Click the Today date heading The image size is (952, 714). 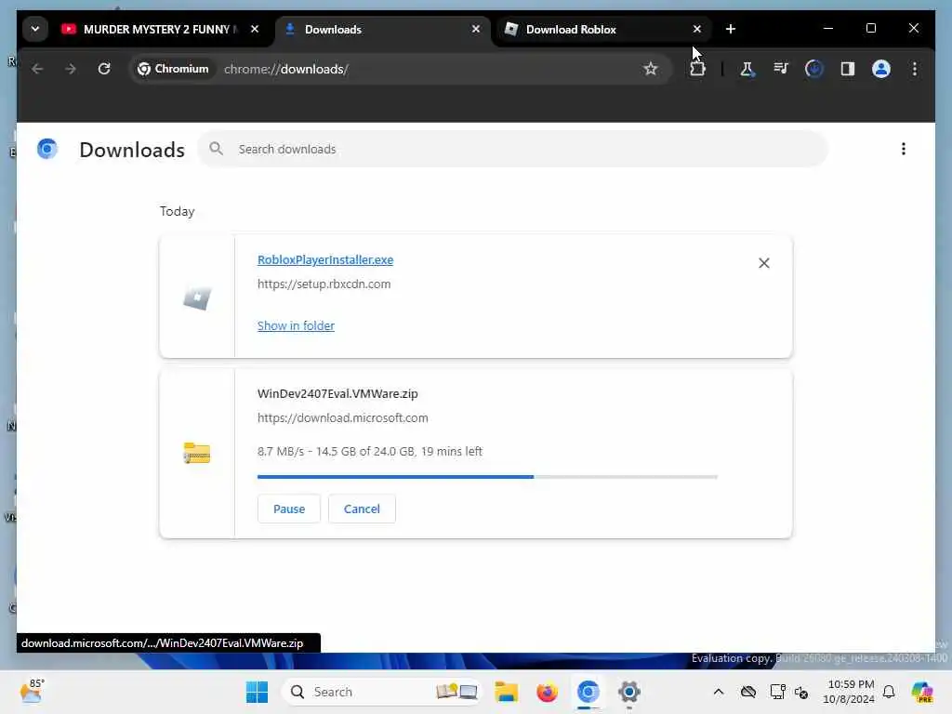tap(178, 211)
